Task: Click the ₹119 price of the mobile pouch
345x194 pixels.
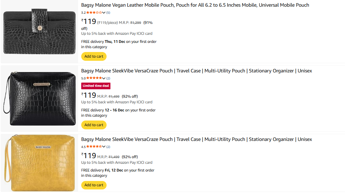Action: pyautogui.click(x=89, y=22)
